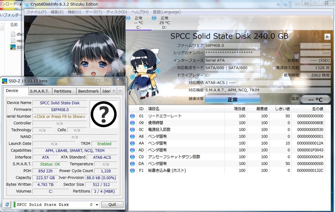The image size is (335, 212).
Task: Switch to the Identify tab in SSD-Z
Action: 106,91
